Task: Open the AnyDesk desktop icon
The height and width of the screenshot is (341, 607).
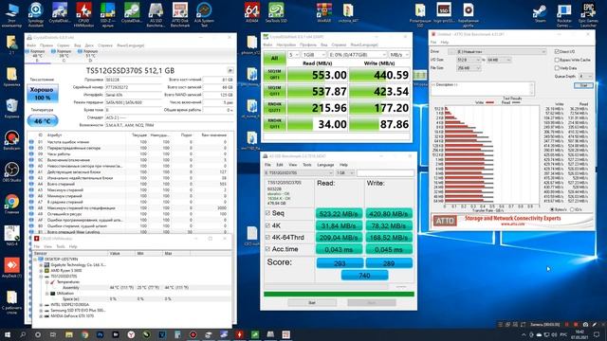Action: [x=11, y=268]
